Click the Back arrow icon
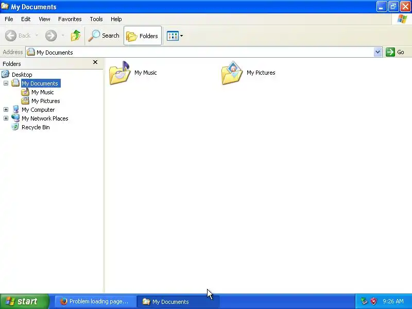The image size is (412, 309). pos(11,36)
